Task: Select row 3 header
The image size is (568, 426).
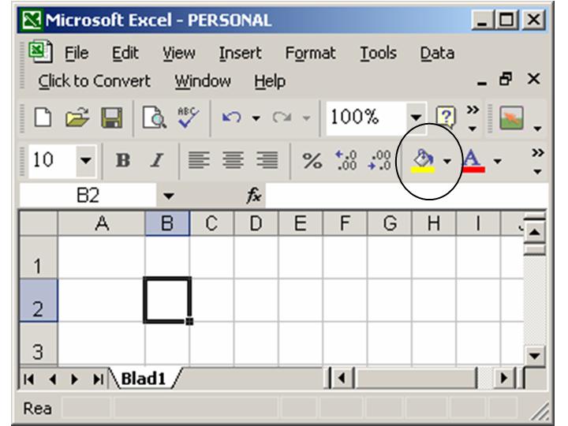Action: 39,343
